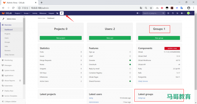Open the Help question mark dropdown
The height and width of the screenshot is (104, 197).
[x=183, y=13]
